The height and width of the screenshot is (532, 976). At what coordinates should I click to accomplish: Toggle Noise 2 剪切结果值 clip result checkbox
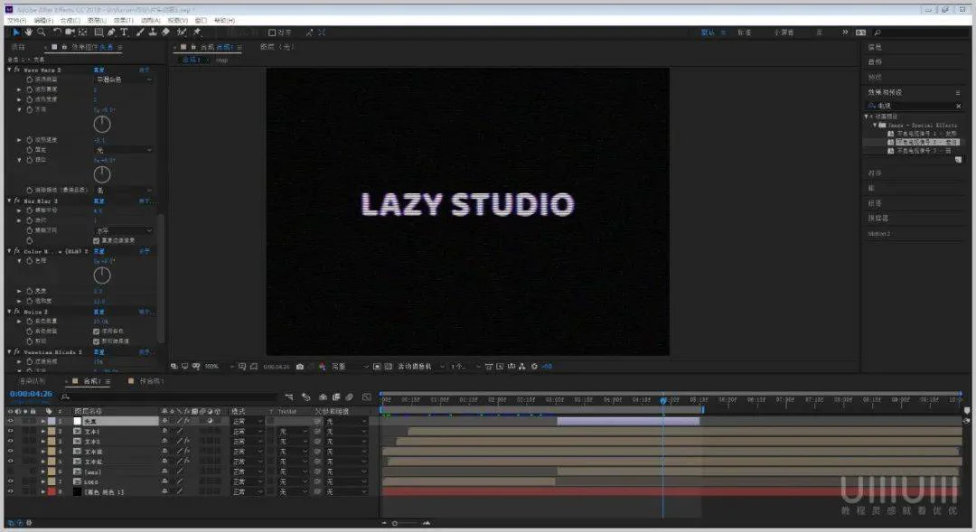[97, 341]
